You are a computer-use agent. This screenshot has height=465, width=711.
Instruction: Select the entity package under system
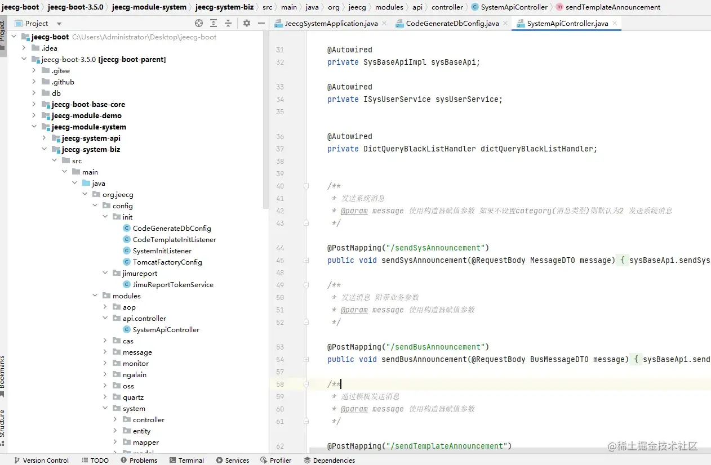[141, 431]
